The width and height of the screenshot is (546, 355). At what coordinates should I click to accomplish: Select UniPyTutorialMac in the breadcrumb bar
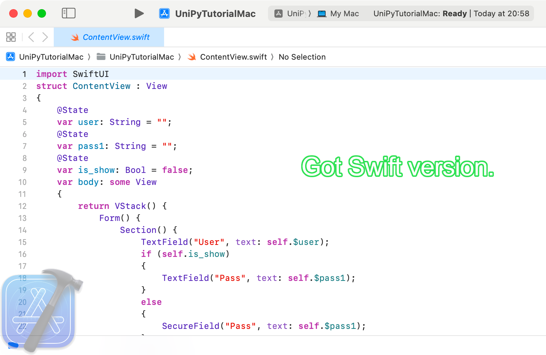[x=52, y=56]
